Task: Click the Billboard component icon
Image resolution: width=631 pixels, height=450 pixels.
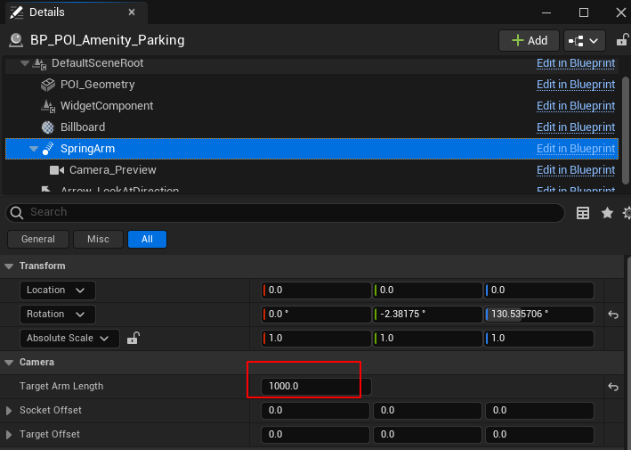Action: 48,127
